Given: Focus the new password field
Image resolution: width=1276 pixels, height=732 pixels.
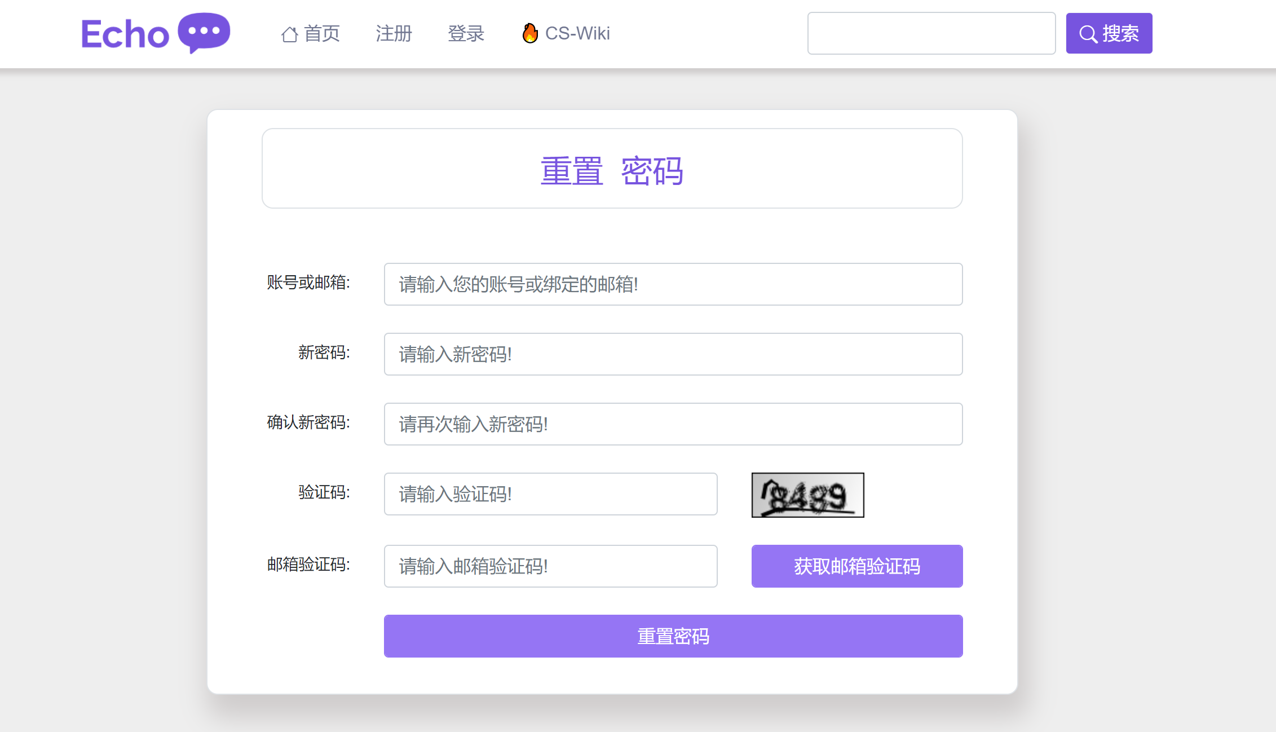Looking at the screenshot, I should [673, 354].
